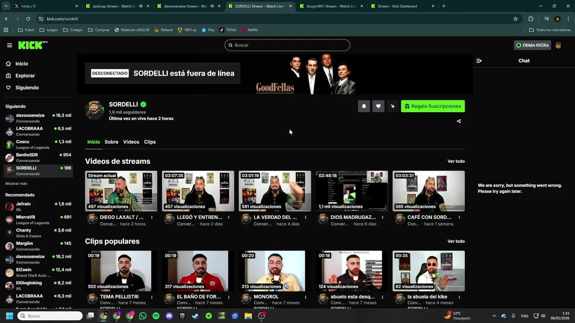Open the TikTok bookmark
This screenshot has height=323, width=575.
tap(228, 30)
